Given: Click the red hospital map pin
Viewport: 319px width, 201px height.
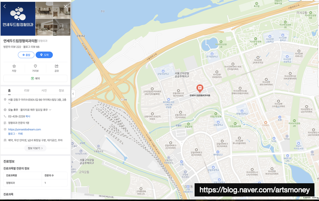Looking at the screenshot, I should point(200,89).
